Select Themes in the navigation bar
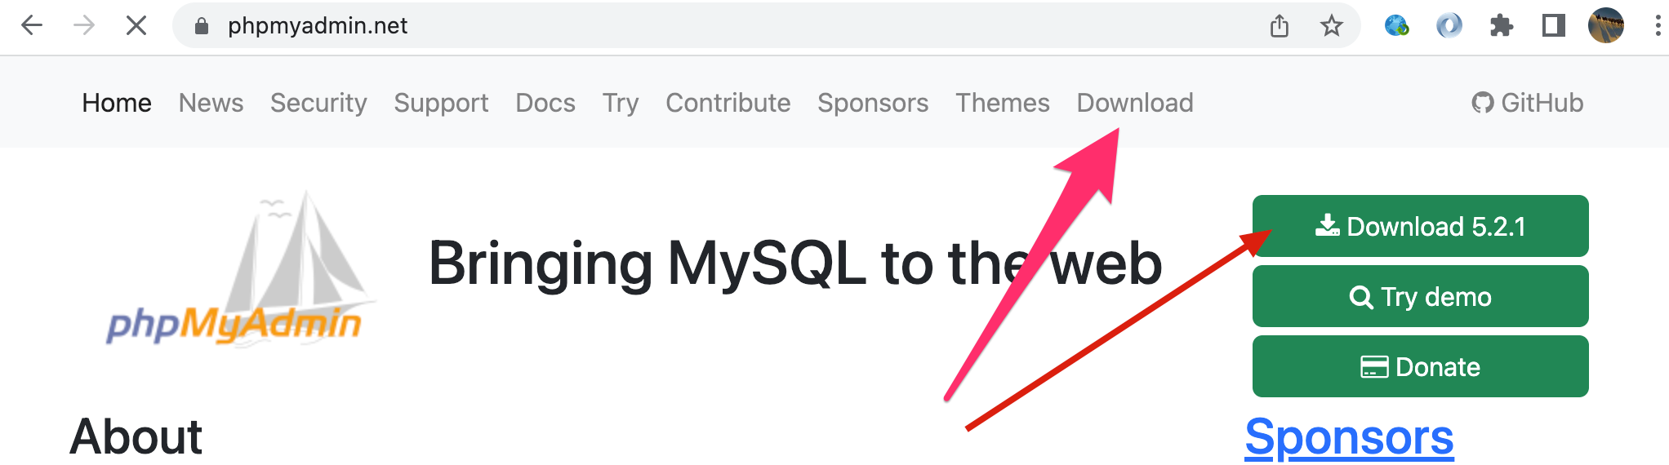Screen dimensions: 1669x465 point(1003,103)
